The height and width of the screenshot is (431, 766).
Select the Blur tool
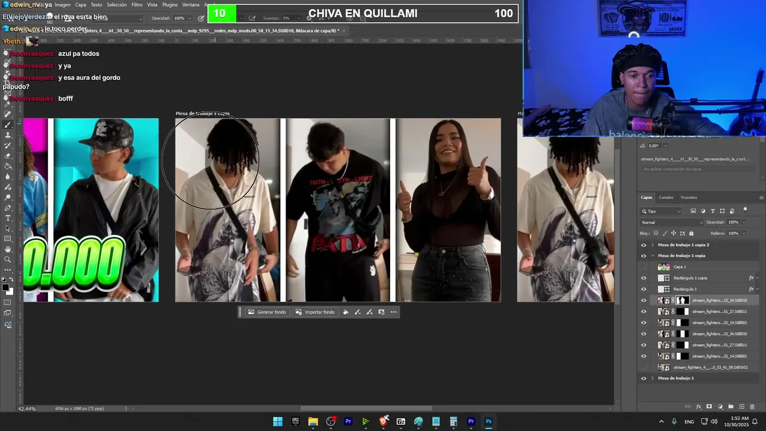pyautogui.click(x=8, y=177)
